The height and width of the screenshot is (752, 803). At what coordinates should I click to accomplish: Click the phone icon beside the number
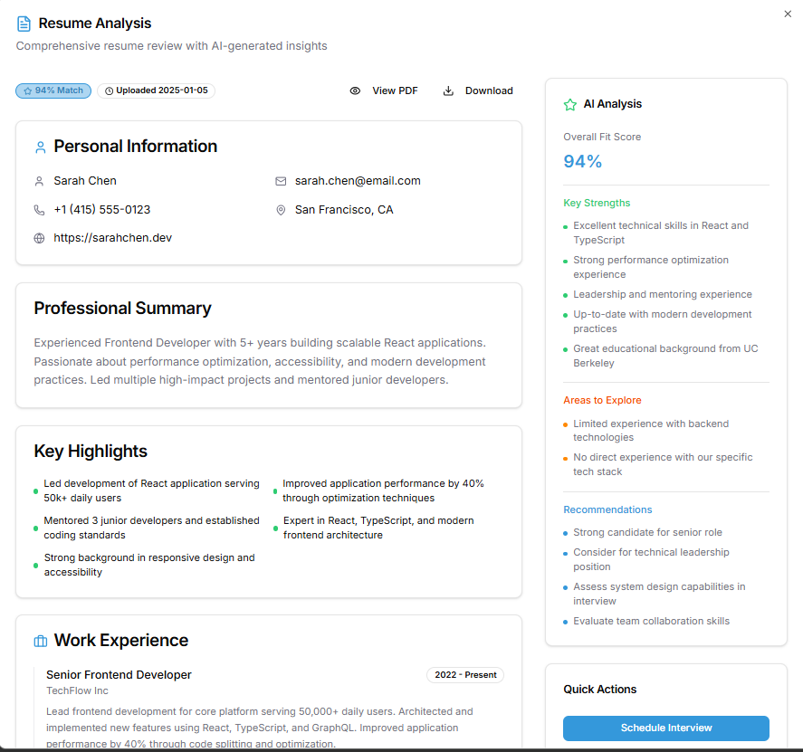point(39,210)
